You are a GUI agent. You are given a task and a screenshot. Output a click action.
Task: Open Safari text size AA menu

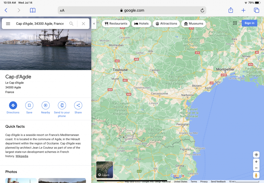[62, 11]
